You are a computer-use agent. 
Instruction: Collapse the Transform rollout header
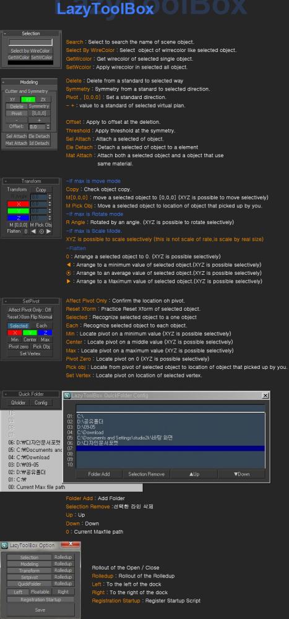point(31,181)
